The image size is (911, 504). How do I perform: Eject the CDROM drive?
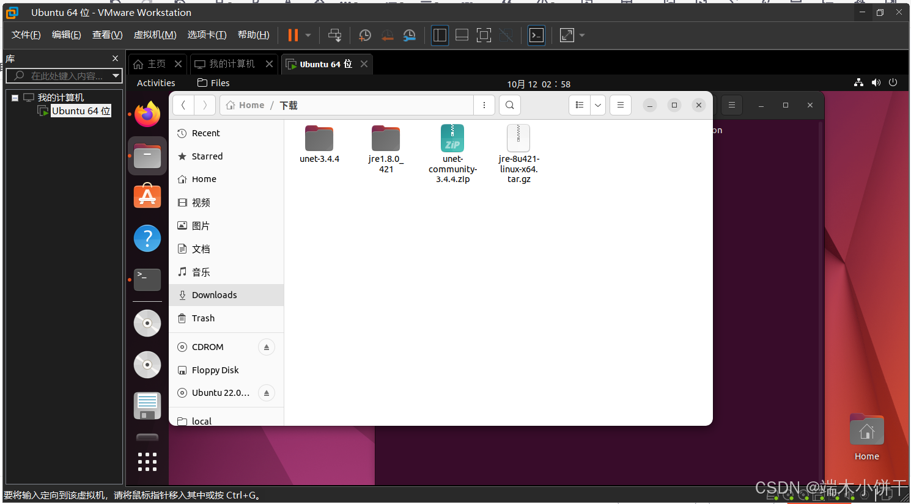pyautogui.click(x=267, y=347)
